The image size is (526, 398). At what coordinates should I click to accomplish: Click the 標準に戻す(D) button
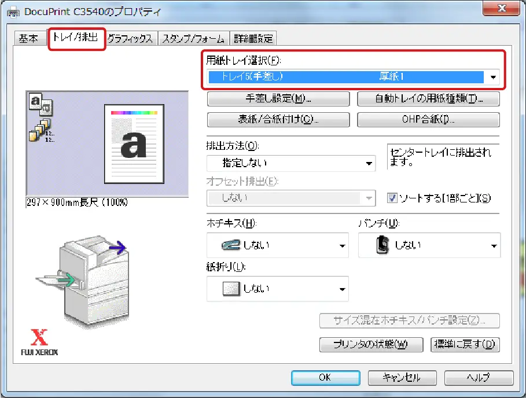point(465,344)
